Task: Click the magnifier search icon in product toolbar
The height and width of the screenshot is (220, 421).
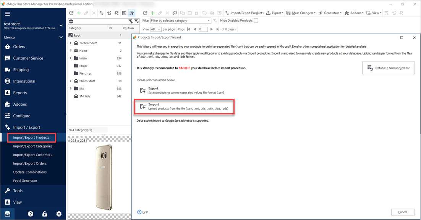Action: pos(175,13)
